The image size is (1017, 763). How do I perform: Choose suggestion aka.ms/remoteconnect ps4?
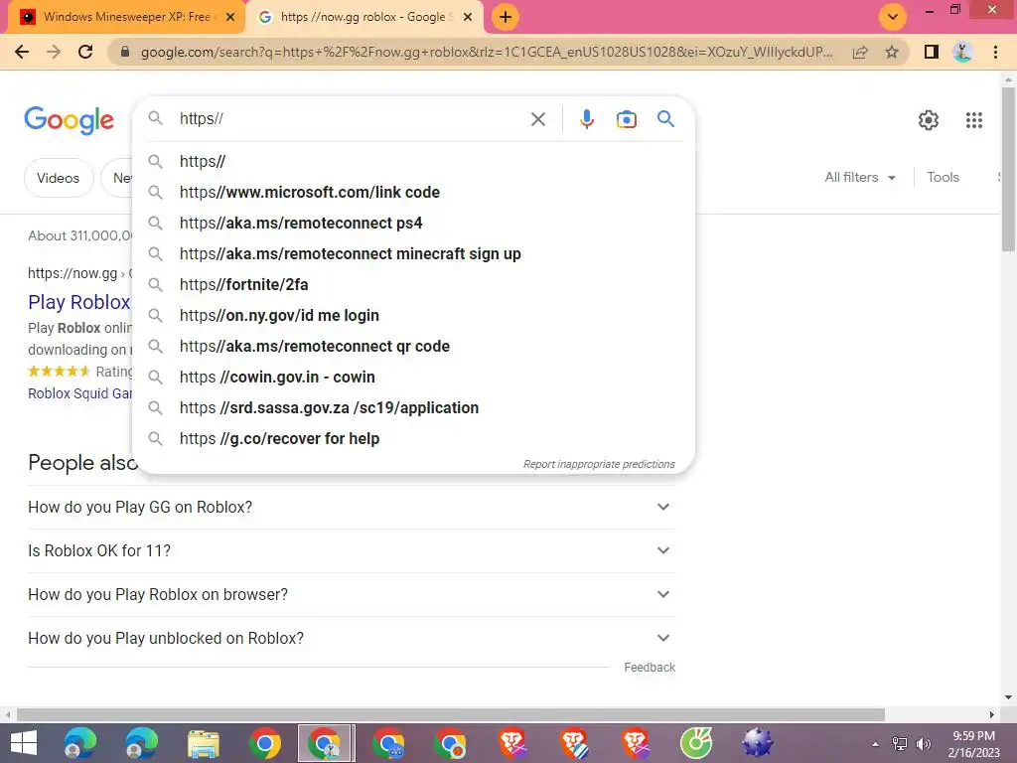coord(413,224)
